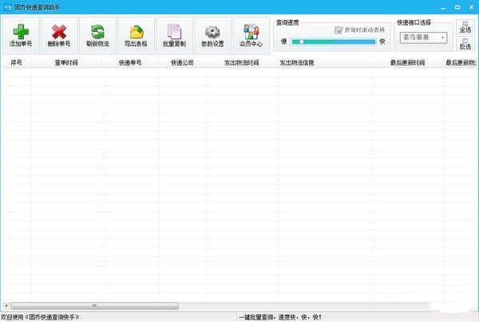Click the 发出物流信息 column header
This screenshot has height=322, width=479.
301,61
